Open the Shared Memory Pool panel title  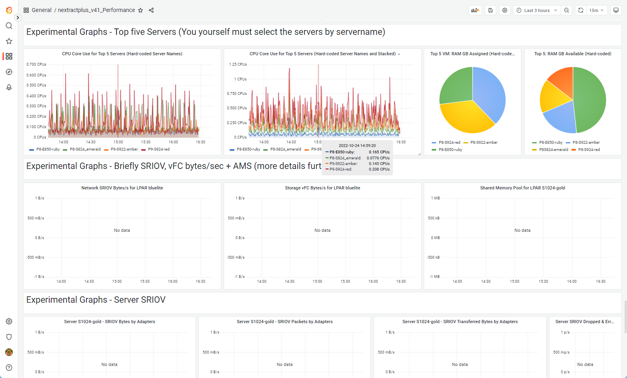coord(523,188)
